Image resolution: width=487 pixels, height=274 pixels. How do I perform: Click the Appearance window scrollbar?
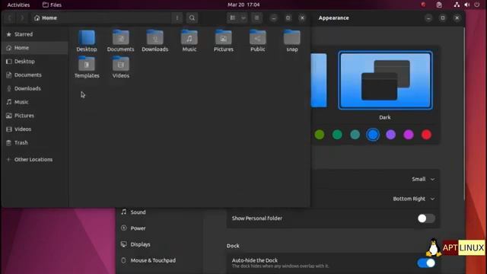464,113
